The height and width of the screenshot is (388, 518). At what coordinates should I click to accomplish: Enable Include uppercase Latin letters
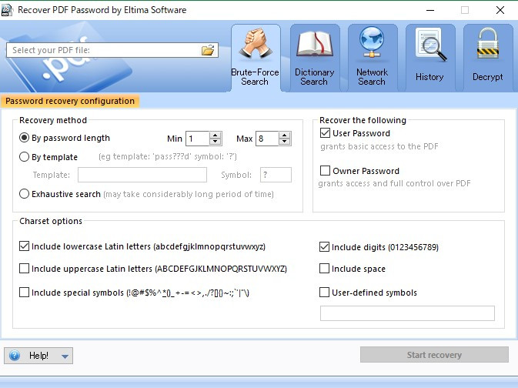pos(25,269)
